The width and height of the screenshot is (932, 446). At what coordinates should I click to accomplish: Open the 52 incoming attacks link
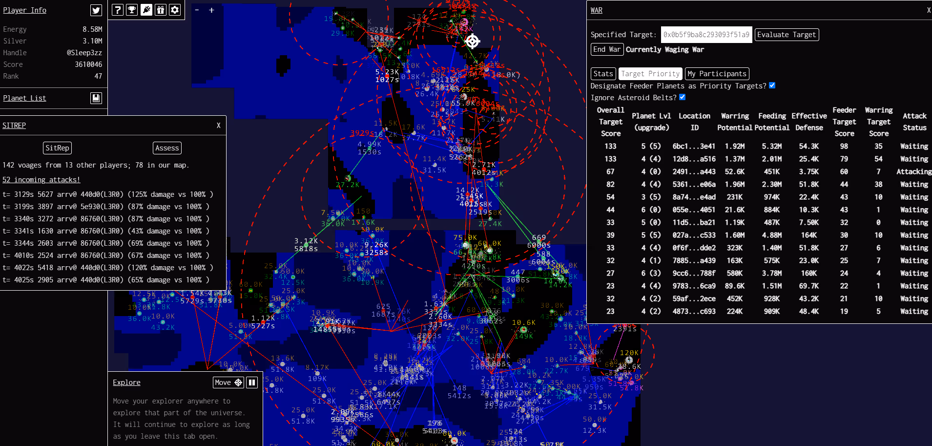click(x=41, y=180)
